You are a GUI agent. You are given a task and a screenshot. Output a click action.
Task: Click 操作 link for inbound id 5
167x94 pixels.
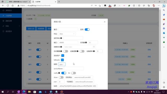point(30,57)
